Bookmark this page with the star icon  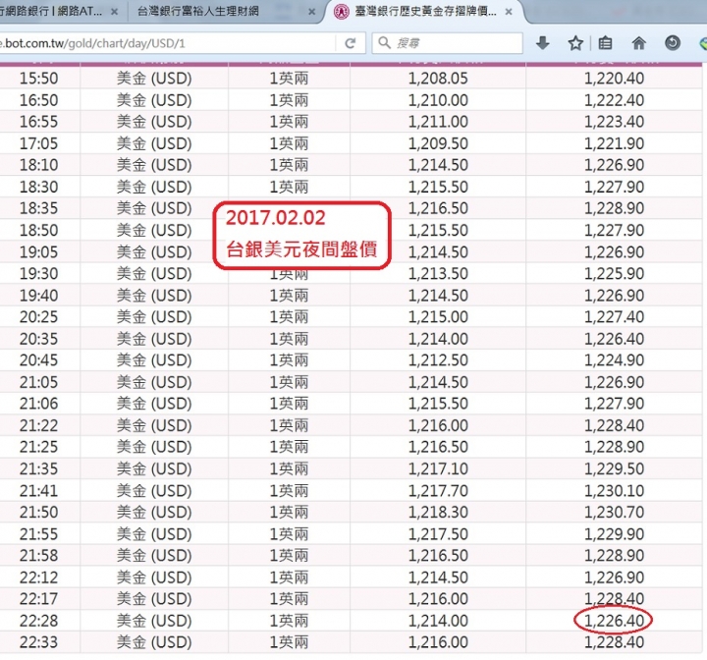pyautogui.click(x=575, y=43)
